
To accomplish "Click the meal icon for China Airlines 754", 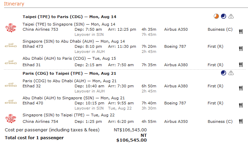I will tap(240, 121).
